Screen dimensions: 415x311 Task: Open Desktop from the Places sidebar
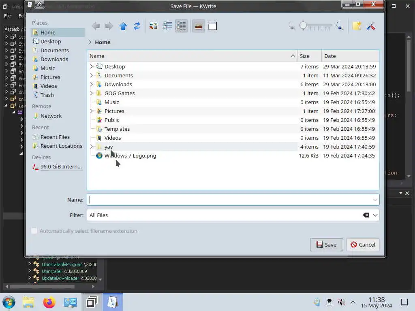coord(58,42)
